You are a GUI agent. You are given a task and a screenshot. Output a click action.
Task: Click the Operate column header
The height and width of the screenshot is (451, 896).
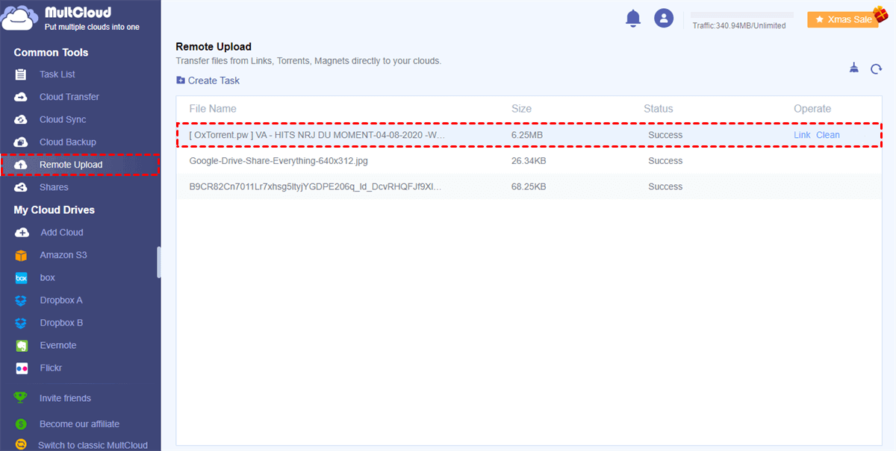pos(812,109)
